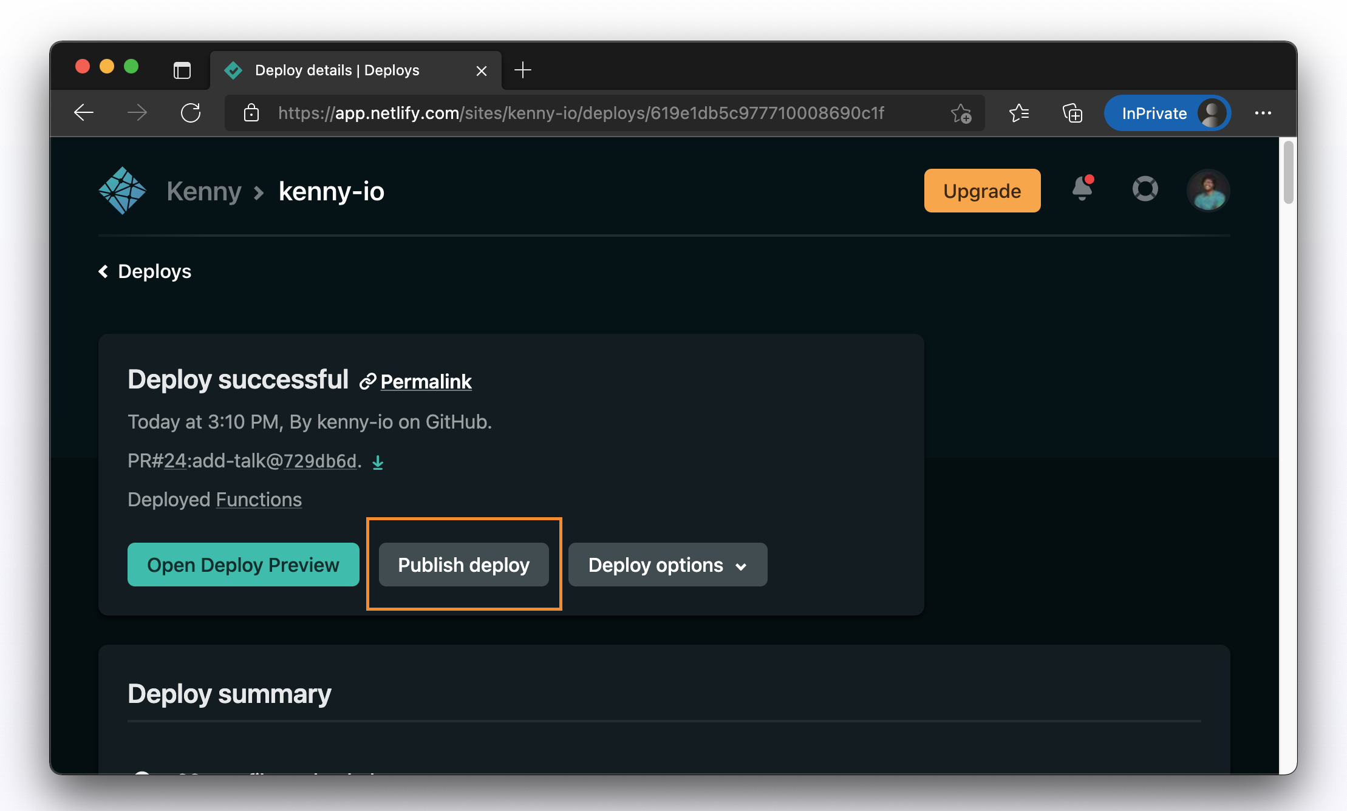1347x811 pixels.
Task: Click the Netlify site logo icon
Action: tap(121, 190)
